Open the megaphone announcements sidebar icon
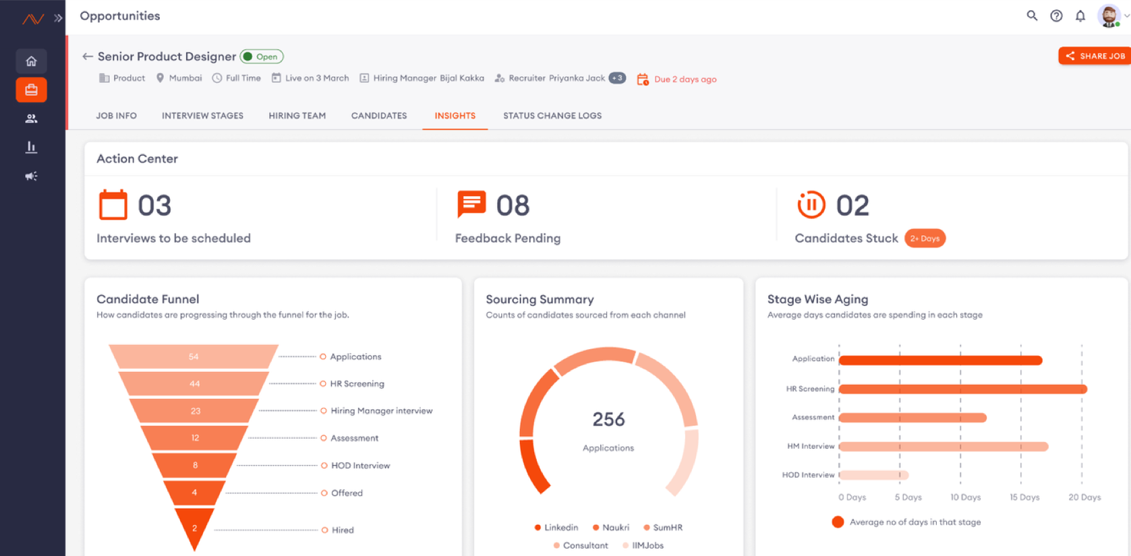The image size is (1131, 556). click(x=31, y=176)
